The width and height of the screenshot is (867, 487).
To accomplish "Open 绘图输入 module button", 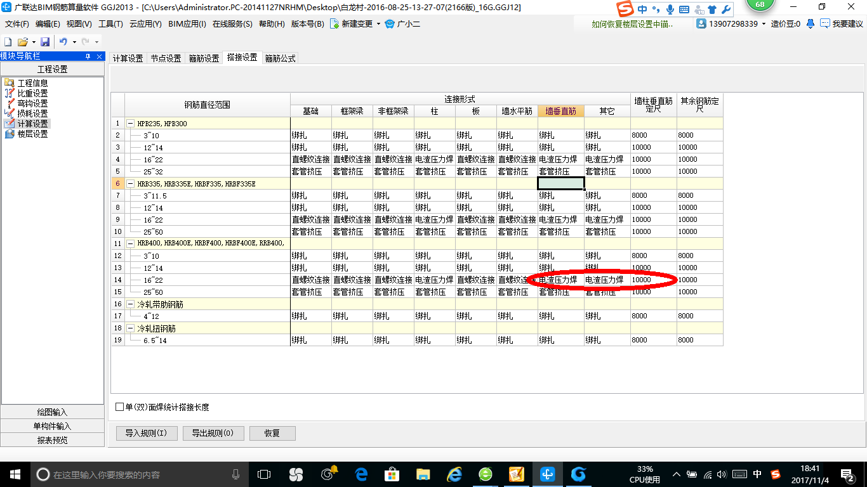I will coord(52,412).
